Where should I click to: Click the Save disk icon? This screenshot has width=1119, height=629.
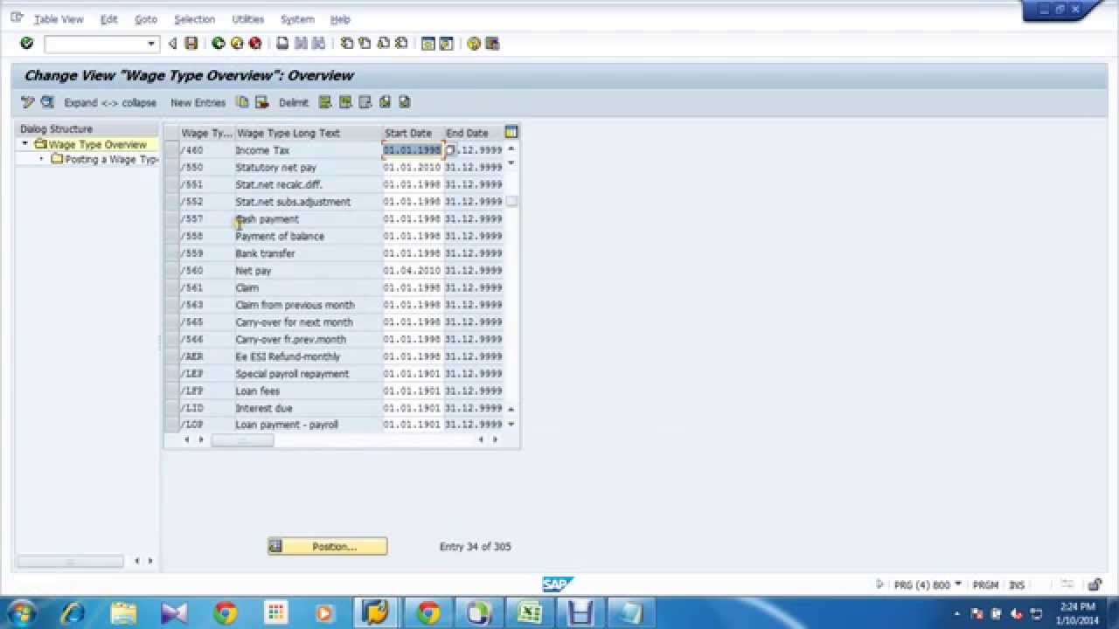pos(191,43)
